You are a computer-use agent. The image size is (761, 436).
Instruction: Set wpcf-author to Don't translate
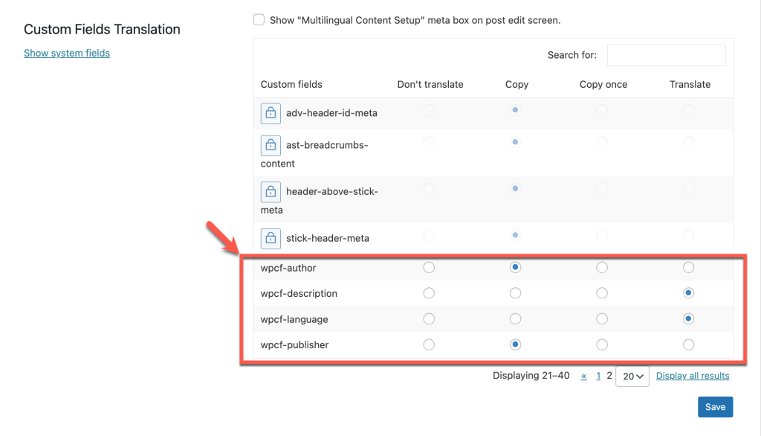click(429, 267)
